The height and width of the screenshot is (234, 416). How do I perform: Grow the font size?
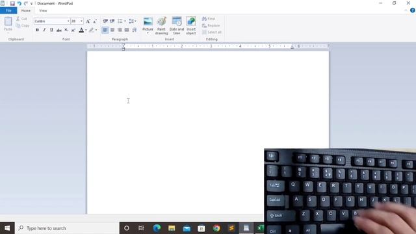[88, 21]
